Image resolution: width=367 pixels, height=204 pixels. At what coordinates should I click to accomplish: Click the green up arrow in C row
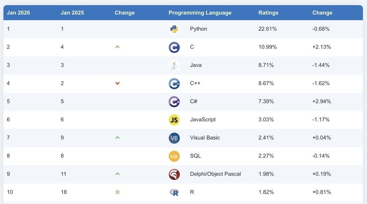[117, 47]
